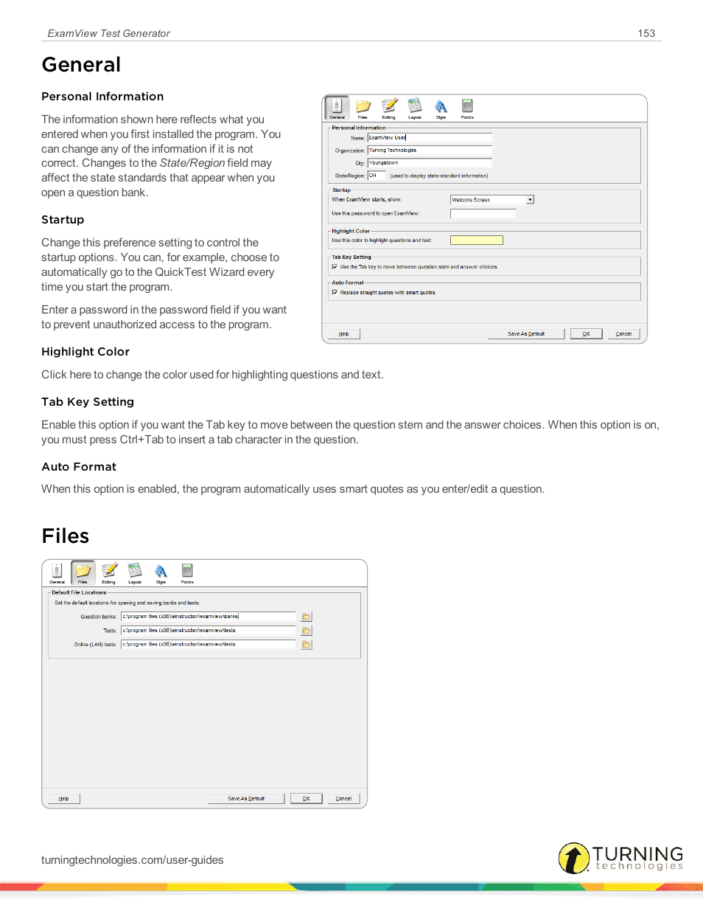Toggle the Tab key setting checkbox
Screen dimensions: 703x911
335,267
